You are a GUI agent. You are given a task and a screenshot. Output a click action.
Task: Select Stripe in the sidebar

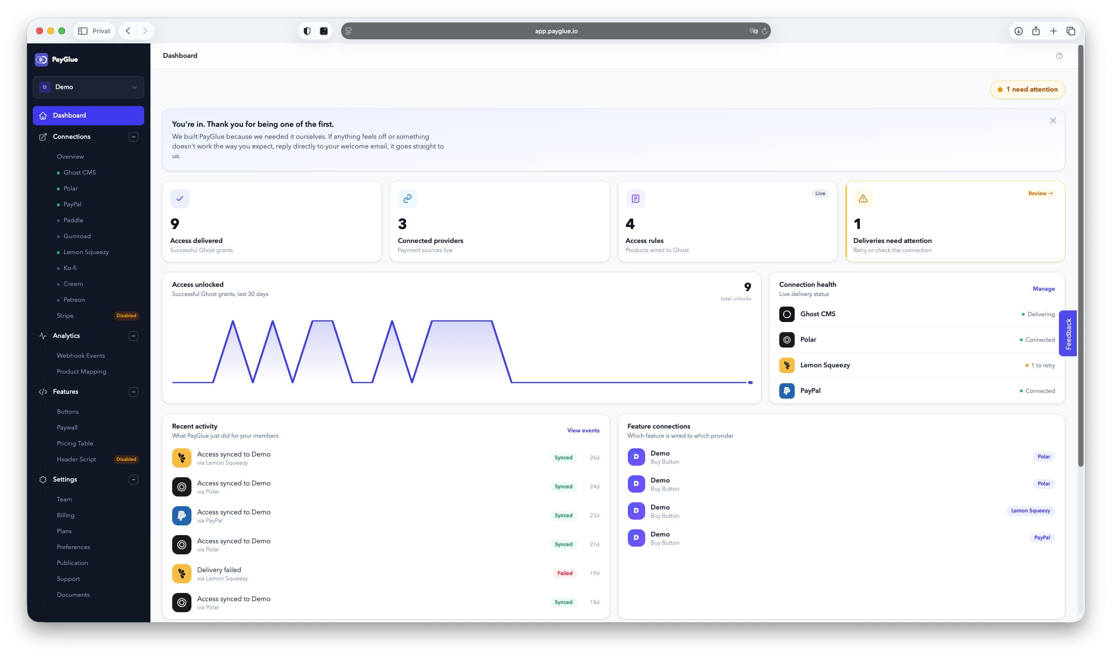65,316
